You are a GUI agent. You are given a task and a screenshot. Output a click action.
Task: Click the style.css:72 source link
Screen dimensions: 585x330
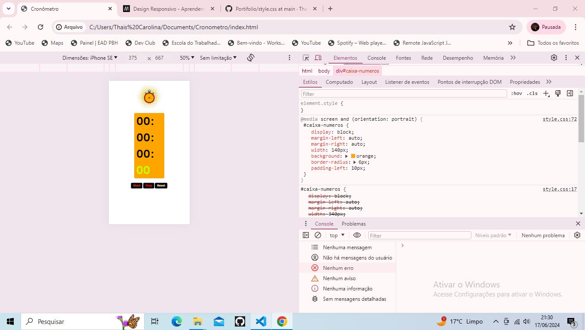click(x=559, y=119)
